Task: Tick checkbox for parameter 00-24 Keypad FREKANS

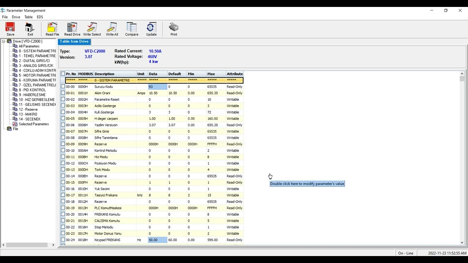Action: click(63, 240)
